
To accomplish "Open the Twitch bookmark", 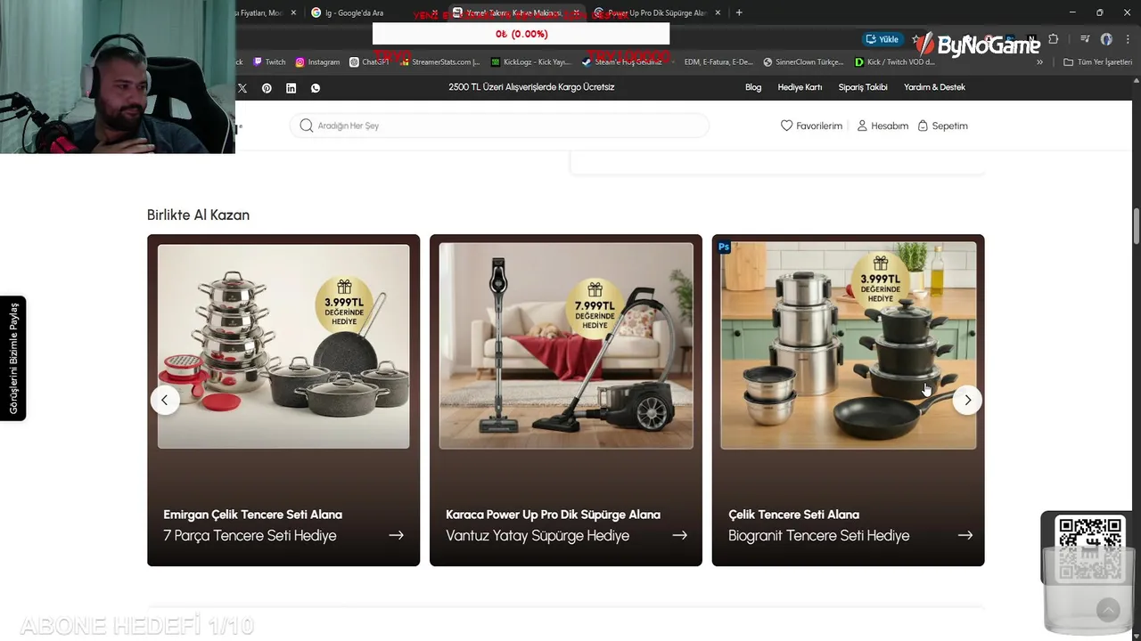I will pyautogui.click(x=269, y=62).
